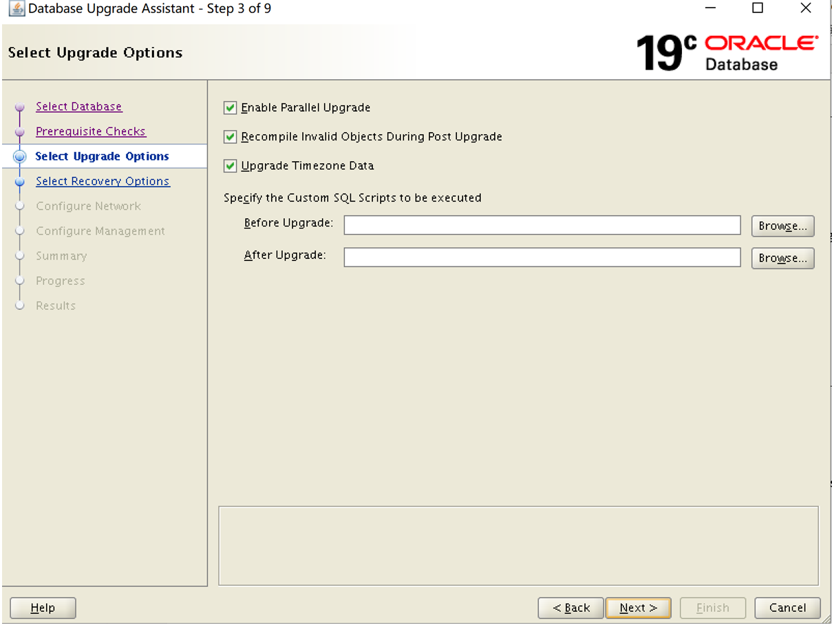Browse for After Upgrade SQL script
Screen dimensions: 832x625
[x=782, y=258]
